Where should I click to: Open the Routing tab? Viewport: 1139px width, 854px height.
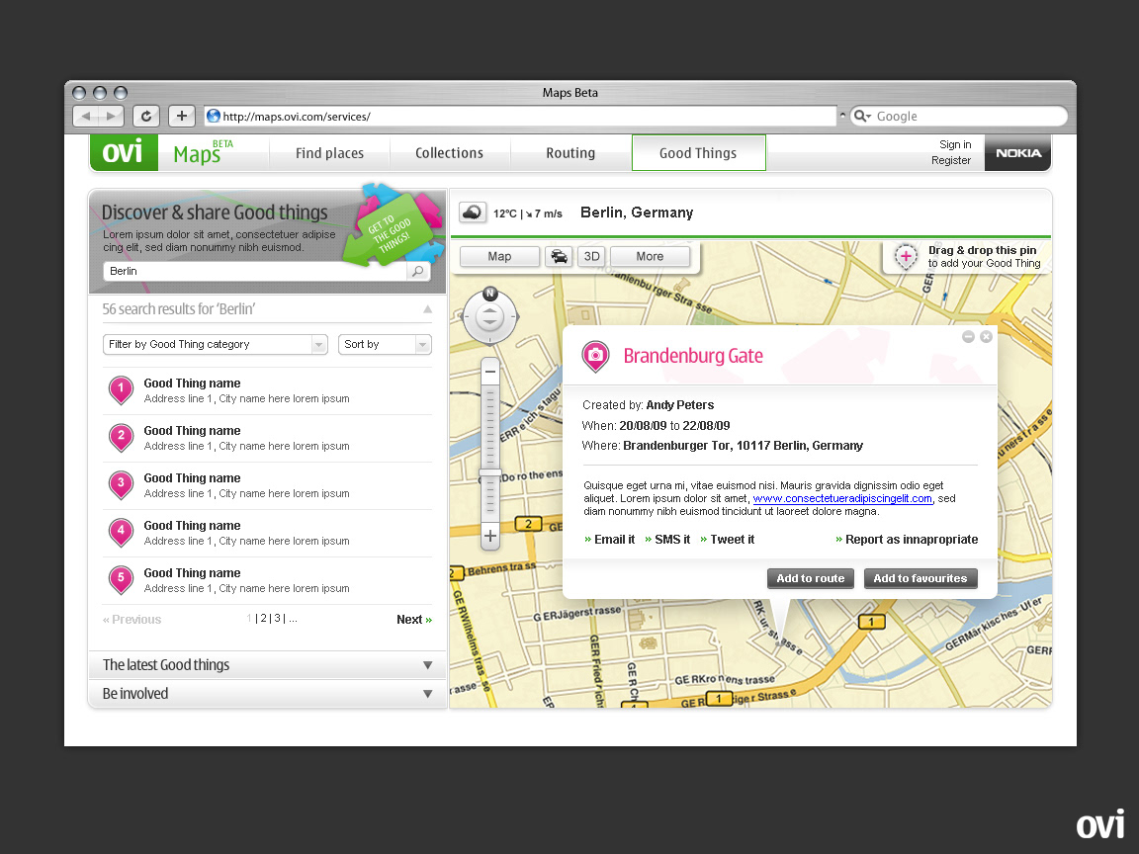pyautogui.click(x=570, y=153)
